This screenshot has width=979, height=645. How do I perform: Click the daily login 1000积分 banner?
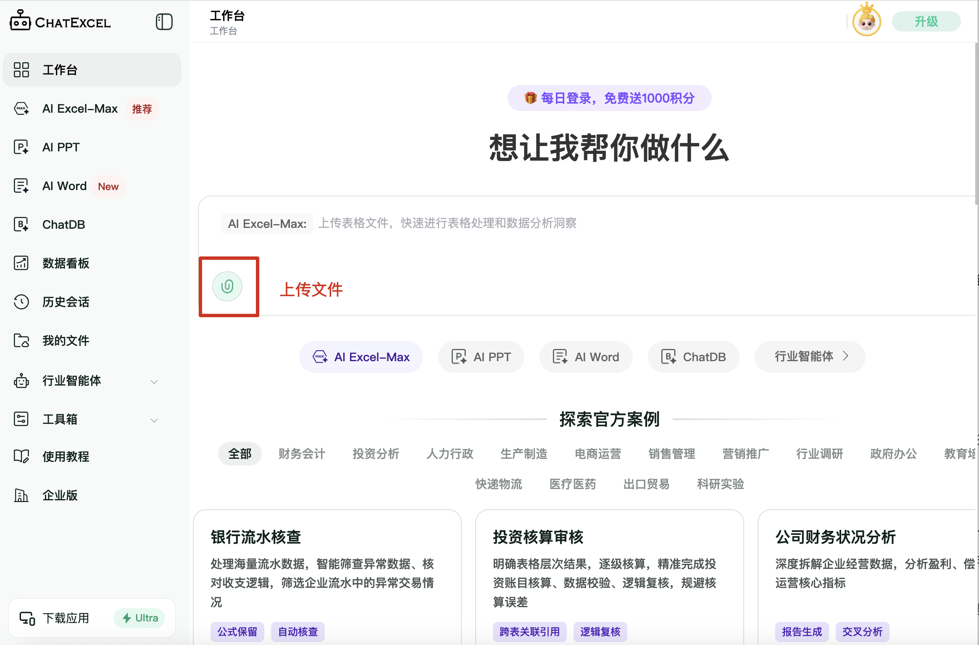pyautogui.click(x=609, y=98)
